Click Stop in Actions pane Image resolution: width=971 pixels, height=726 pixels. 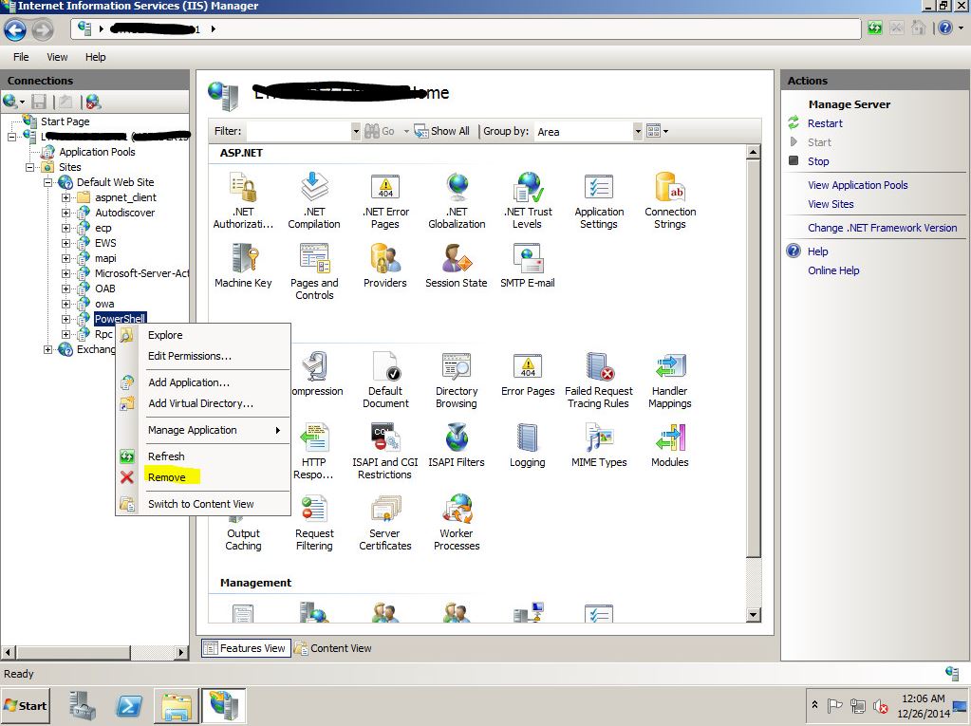point(818,161)
